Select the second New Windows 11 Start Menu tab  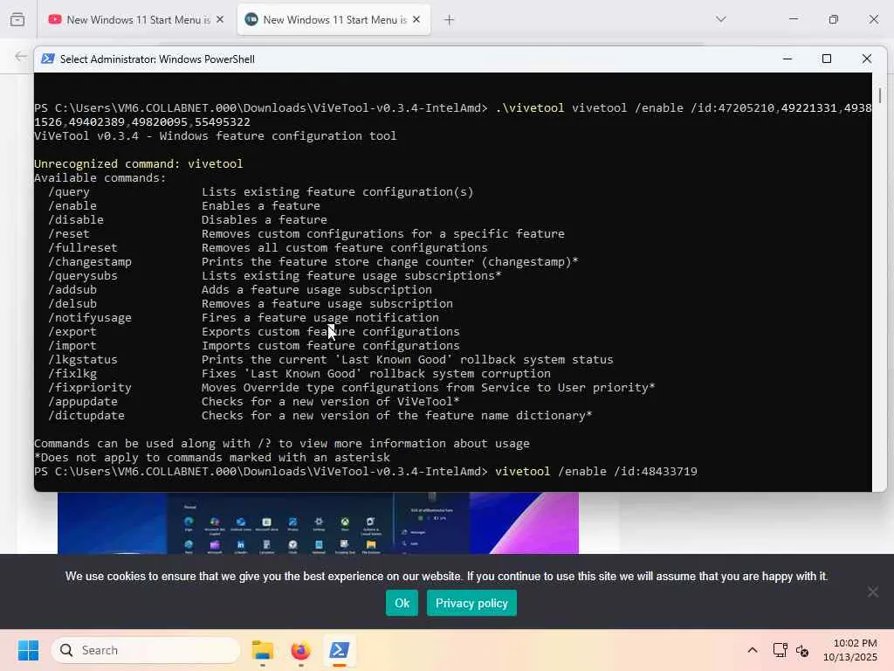[334, 20]
